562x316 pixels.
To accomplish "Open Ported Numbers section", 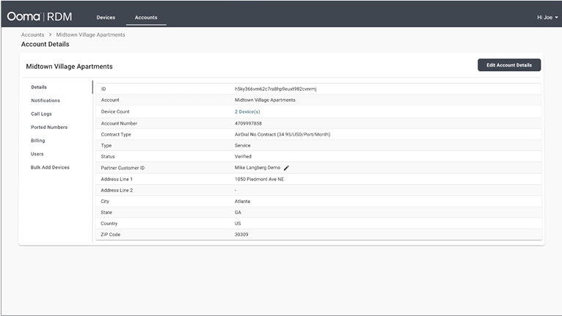I will pyautogui.click(x=49, y=128).
